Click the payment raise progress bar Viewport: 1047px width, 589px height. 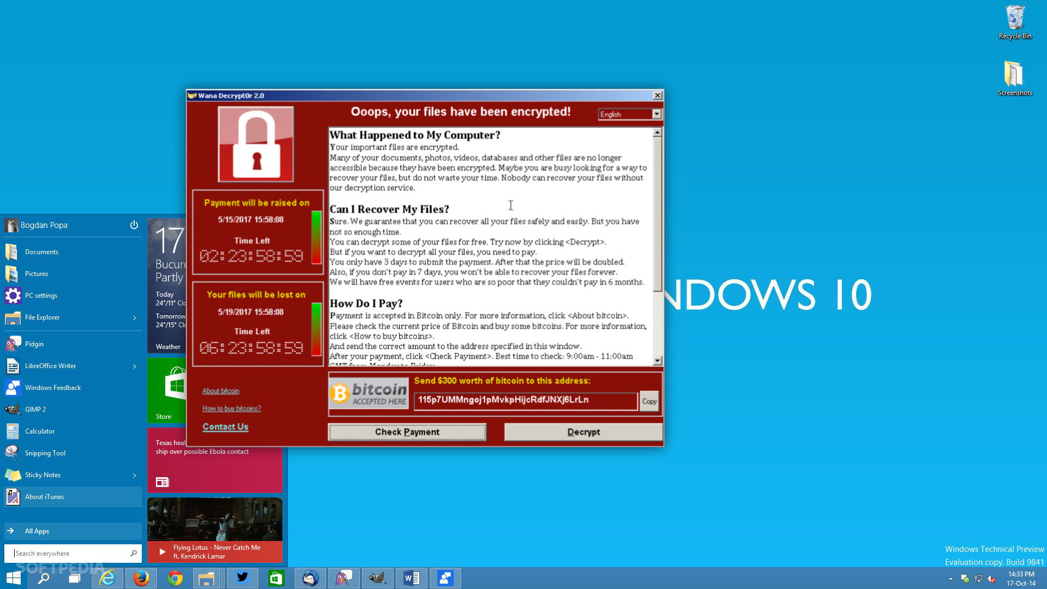(316, 237)
